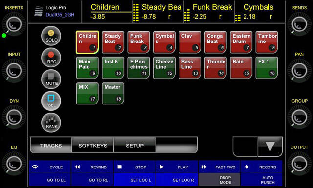Open the Children channel header at top
This screenshot has height=188, width=313.
pyautogui.click(x=107, y=11)
